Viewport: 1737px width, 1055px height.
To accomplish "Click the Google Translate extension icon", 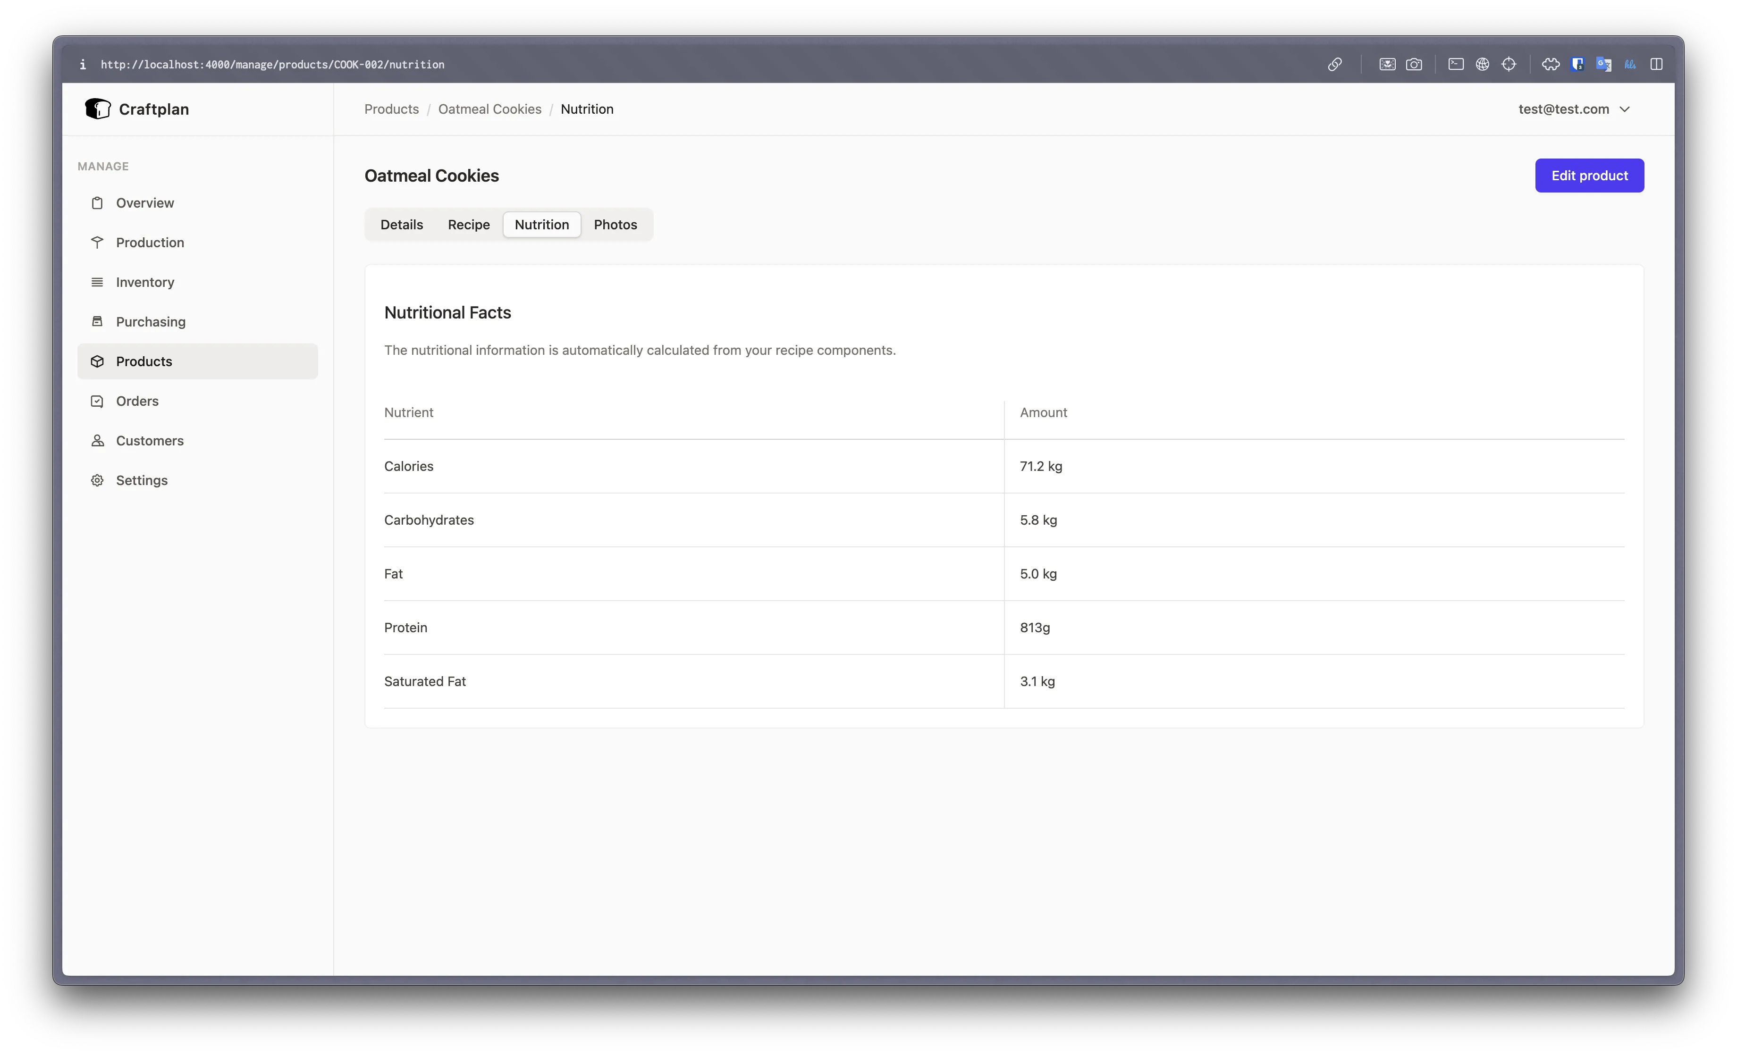I will [x=1604, y=64].
